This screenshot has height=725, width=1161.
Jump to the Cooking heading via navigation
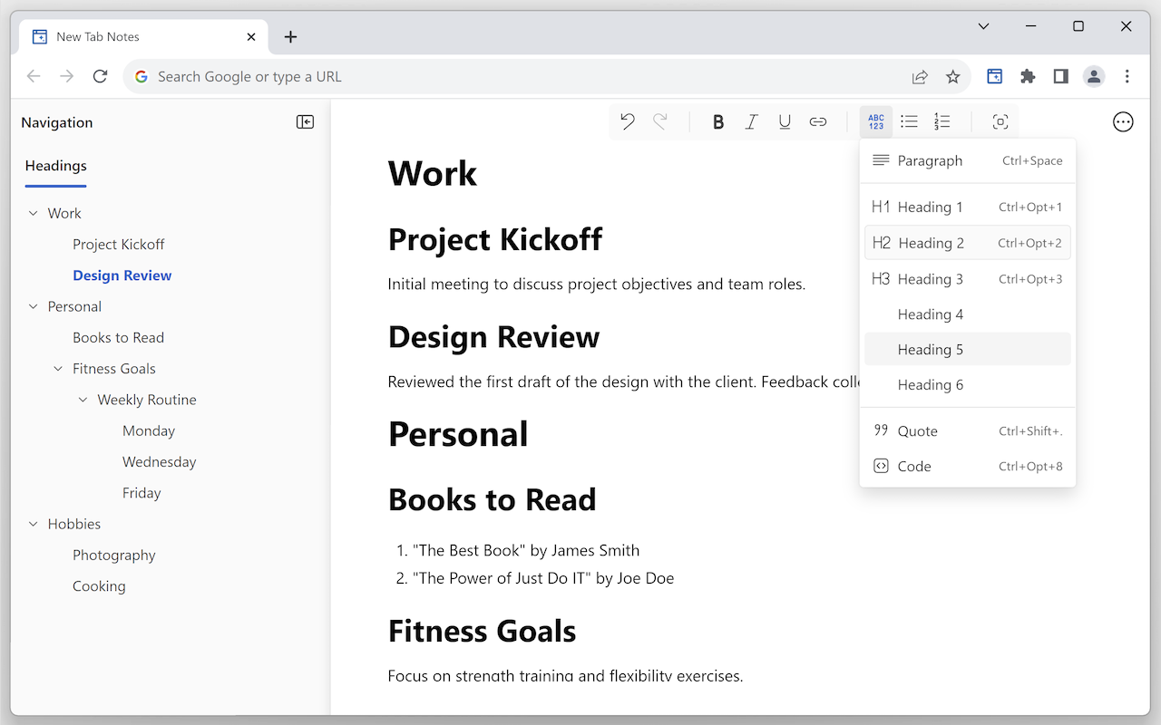(x=99, y=585)
